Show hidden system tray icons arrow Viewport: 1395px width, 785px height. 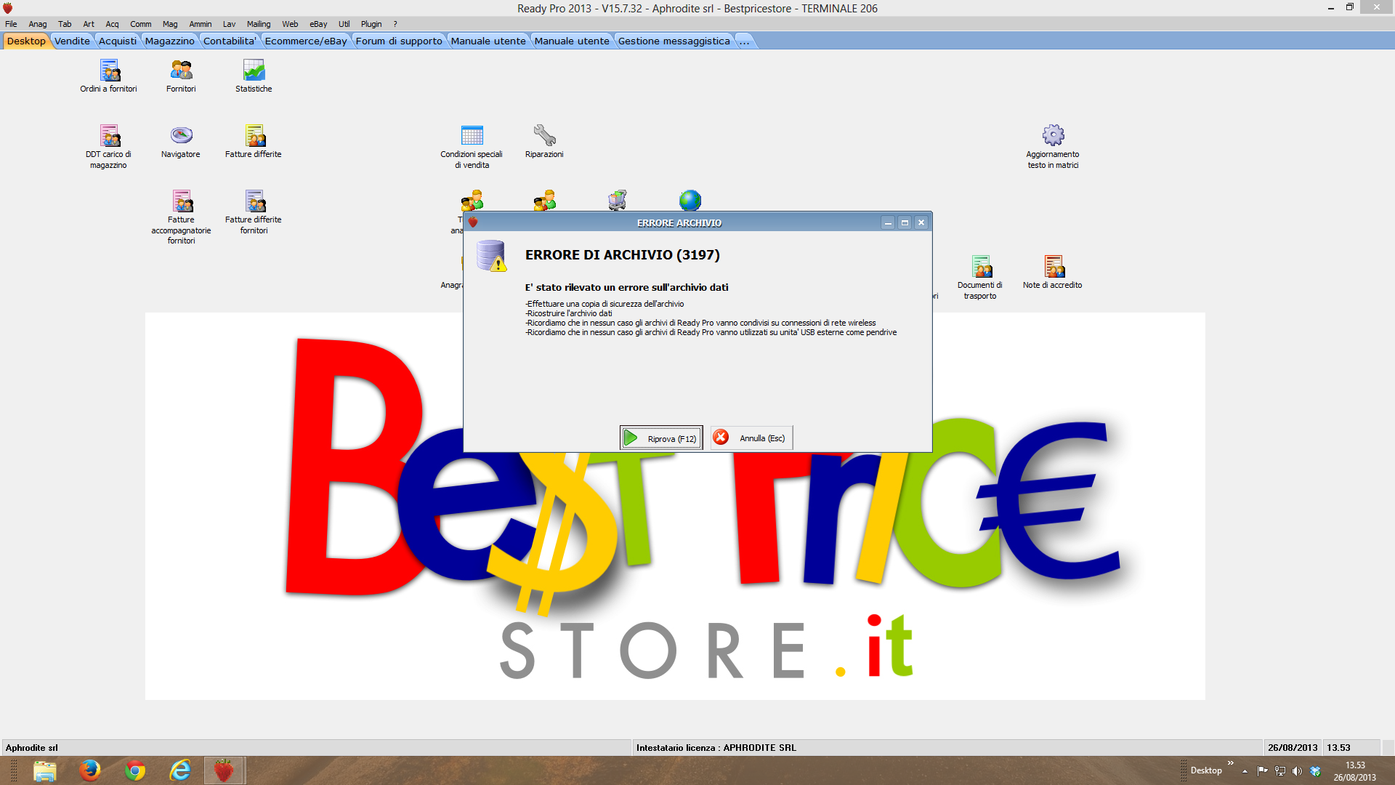click(x=1245, y=771)
